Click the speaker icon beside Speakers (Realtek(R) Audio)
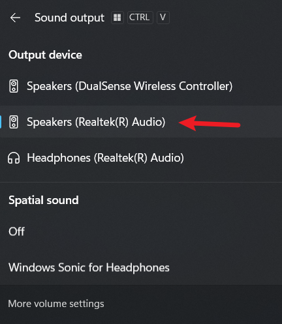This screenshot has width=282, height=324. 14,122
